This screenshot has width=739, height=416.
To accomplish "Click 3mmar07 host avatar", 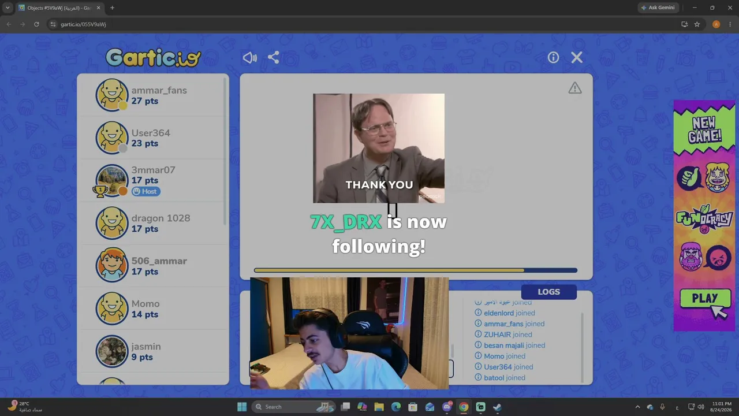I will coord(111,180).
